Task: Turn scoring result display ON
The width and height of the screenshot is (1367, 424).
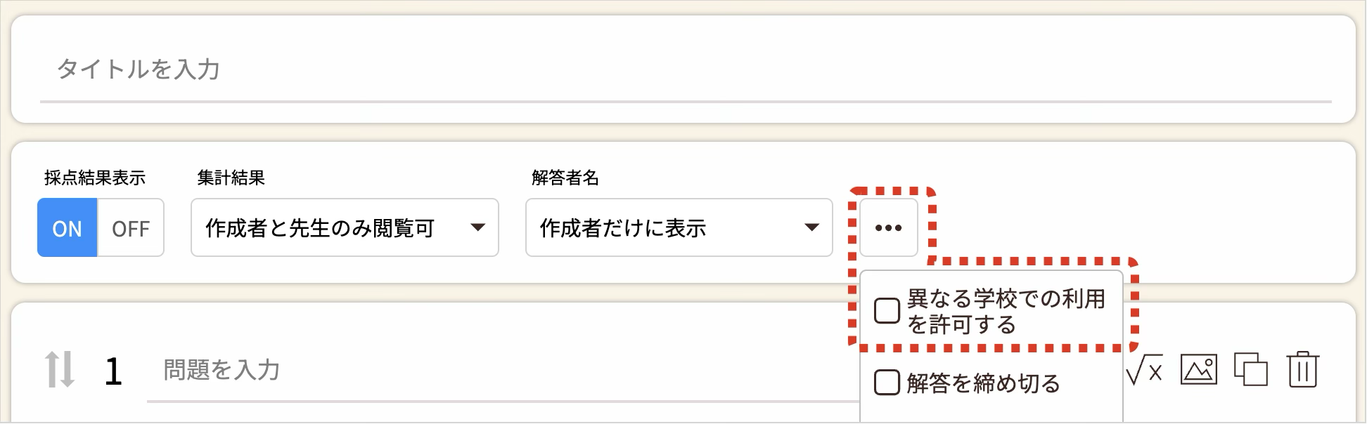Action: tap(68, 228)
